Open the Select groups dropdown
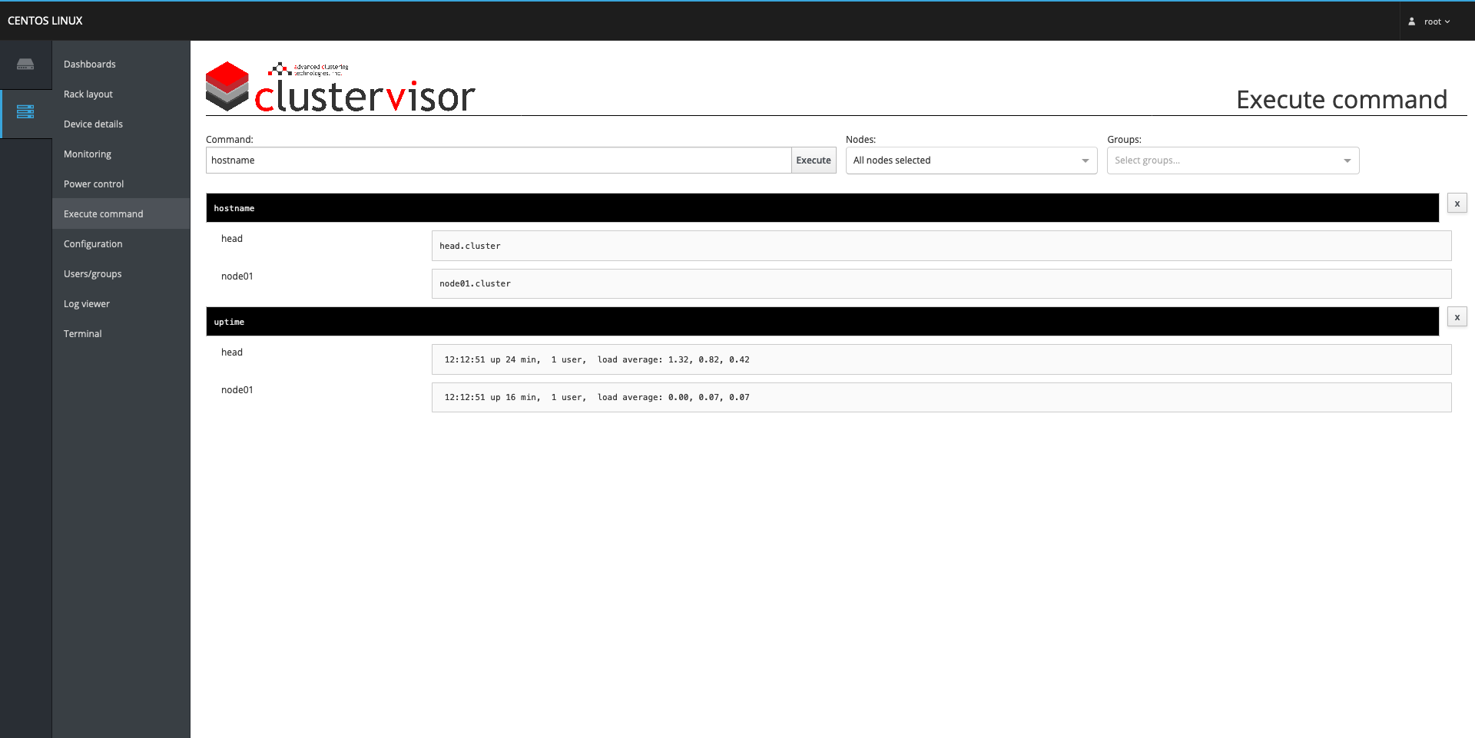This screenshot has width=1475, height=738. point(1232,161)
